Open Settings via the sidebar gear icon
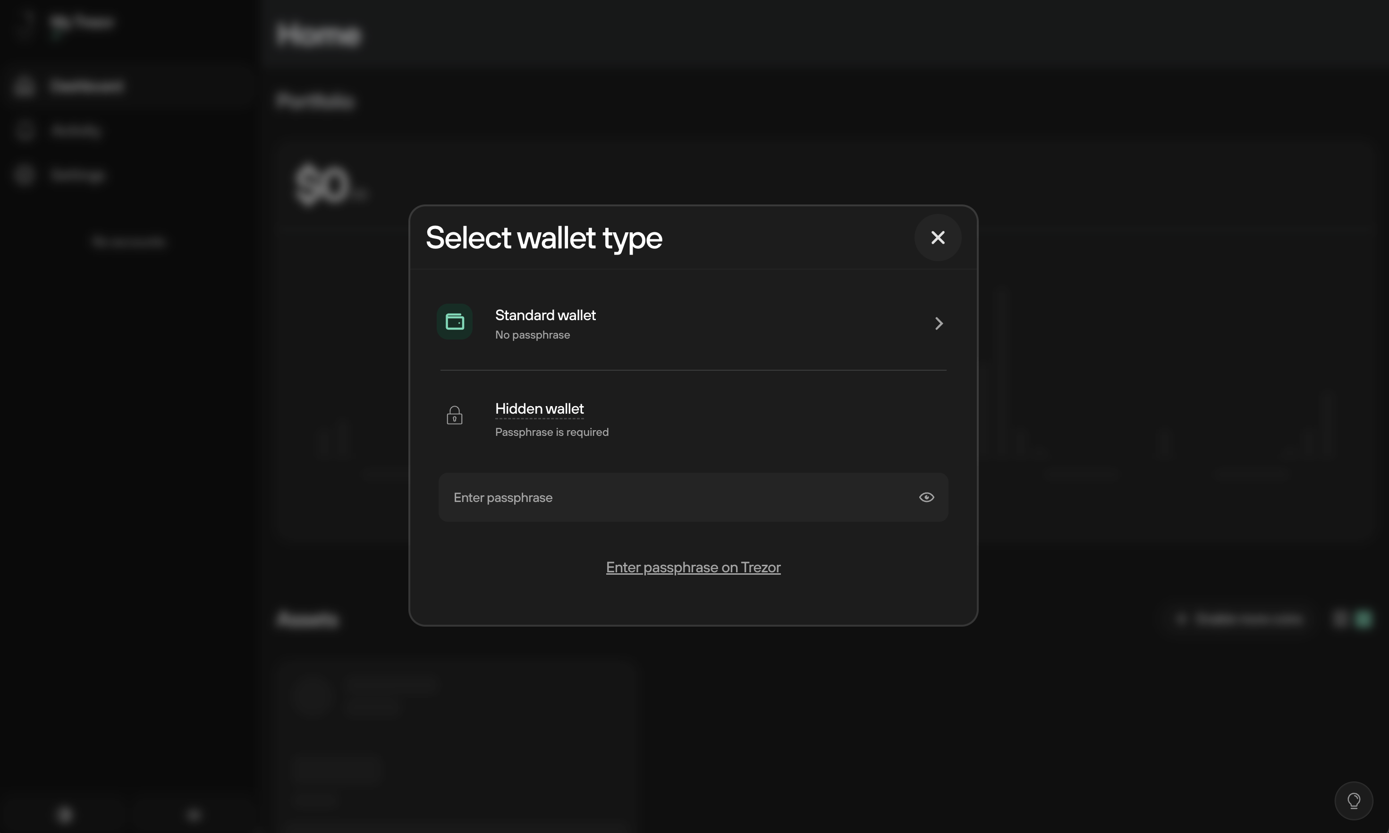1389x833 pixels. click(24, 175)
